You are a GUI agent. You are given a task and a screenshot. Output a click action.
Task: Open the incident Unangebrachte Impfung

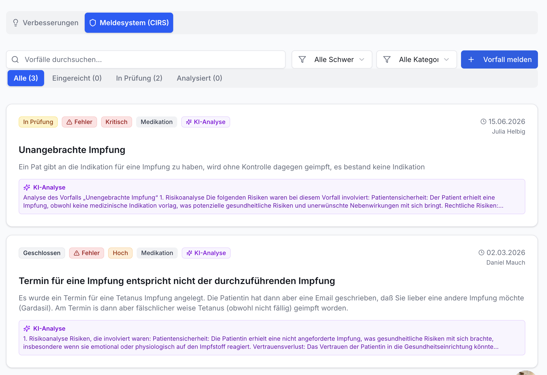pos(72,150)
